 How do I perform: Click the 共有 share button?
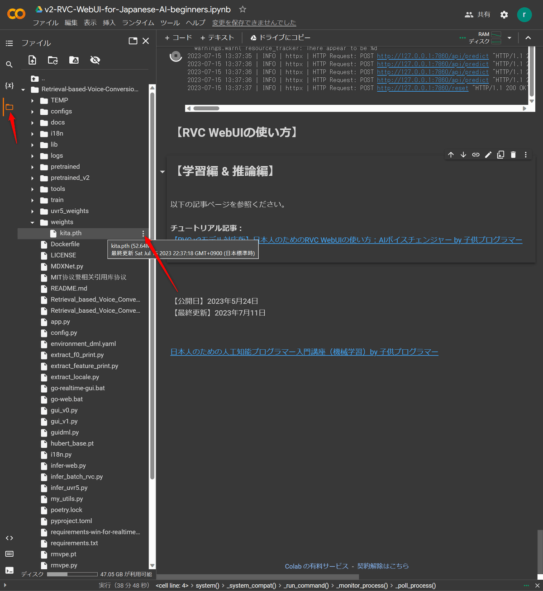click(x=477, y=14)
